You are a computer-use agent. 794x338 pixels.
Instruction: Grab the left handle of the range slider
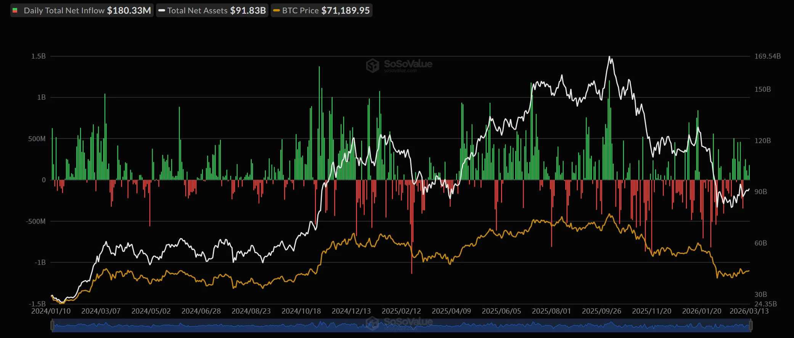53,325
